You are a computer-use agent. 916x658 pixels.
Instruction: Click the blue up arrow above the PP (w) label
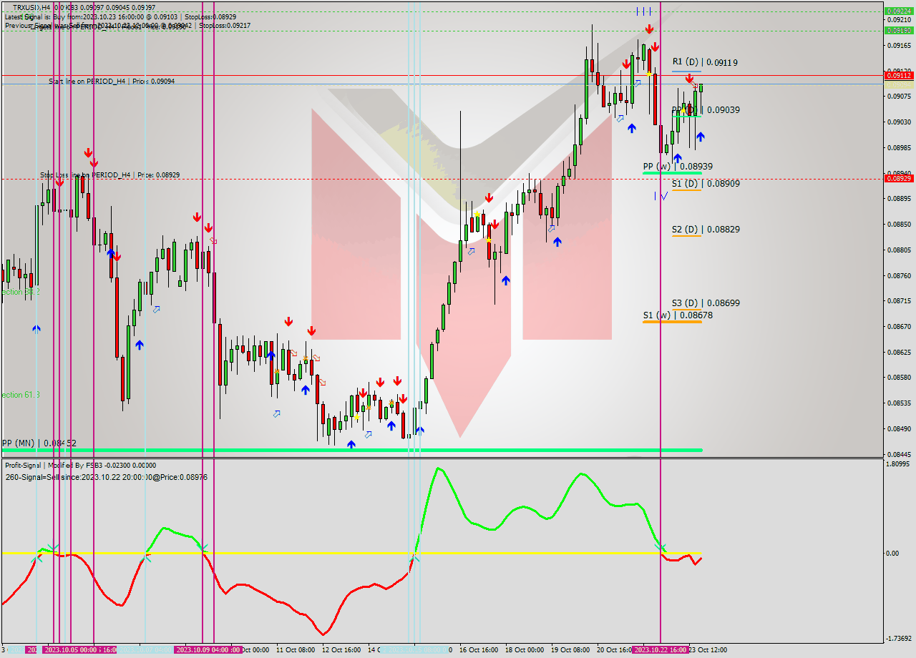[677, 158]
